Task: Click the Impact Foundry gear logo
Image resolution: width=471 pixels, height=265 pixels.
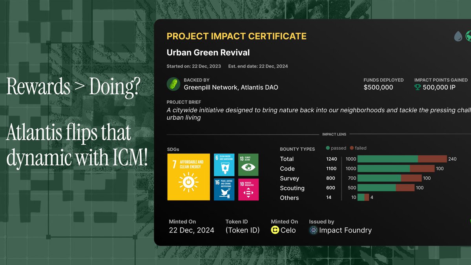Action: click(x=313, y=230)
